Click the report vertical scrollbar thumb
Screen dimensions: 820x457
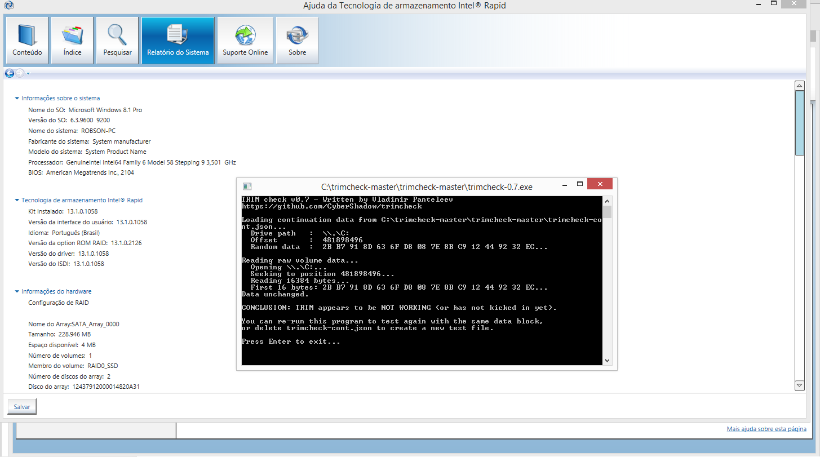point(799,123)
